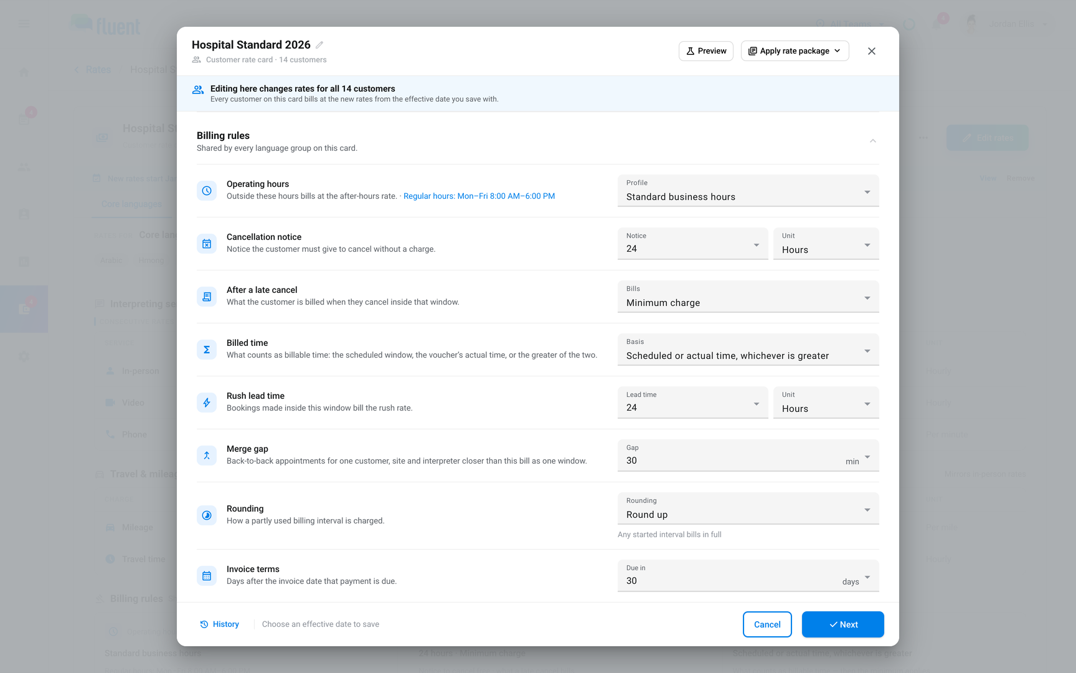The width and height of the screenshot is (1076, 673).
Task: Click the Next button
Action: tap(843, 624)
